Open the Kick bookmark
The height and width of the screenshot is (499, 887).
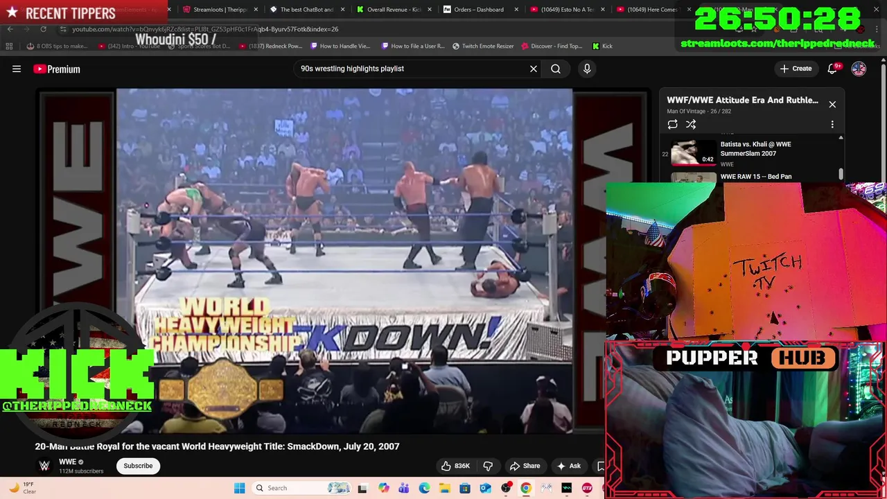click(x=602, y=46)
